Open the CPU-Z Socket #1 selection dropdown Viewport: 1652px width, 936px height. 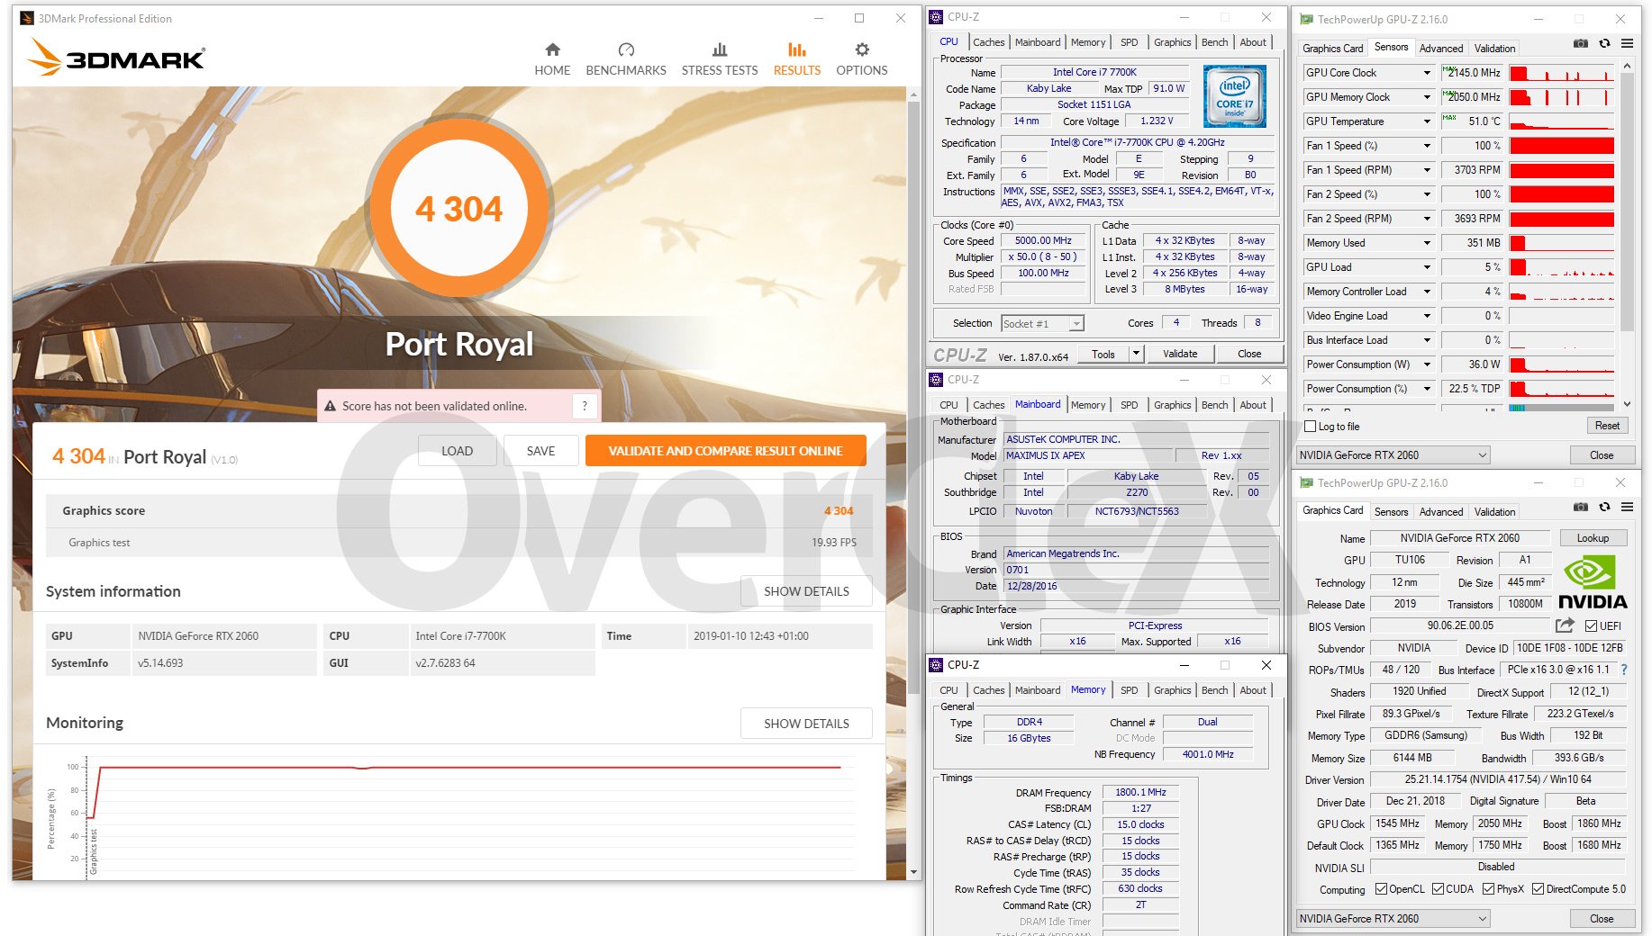(x=1076, y=324)
